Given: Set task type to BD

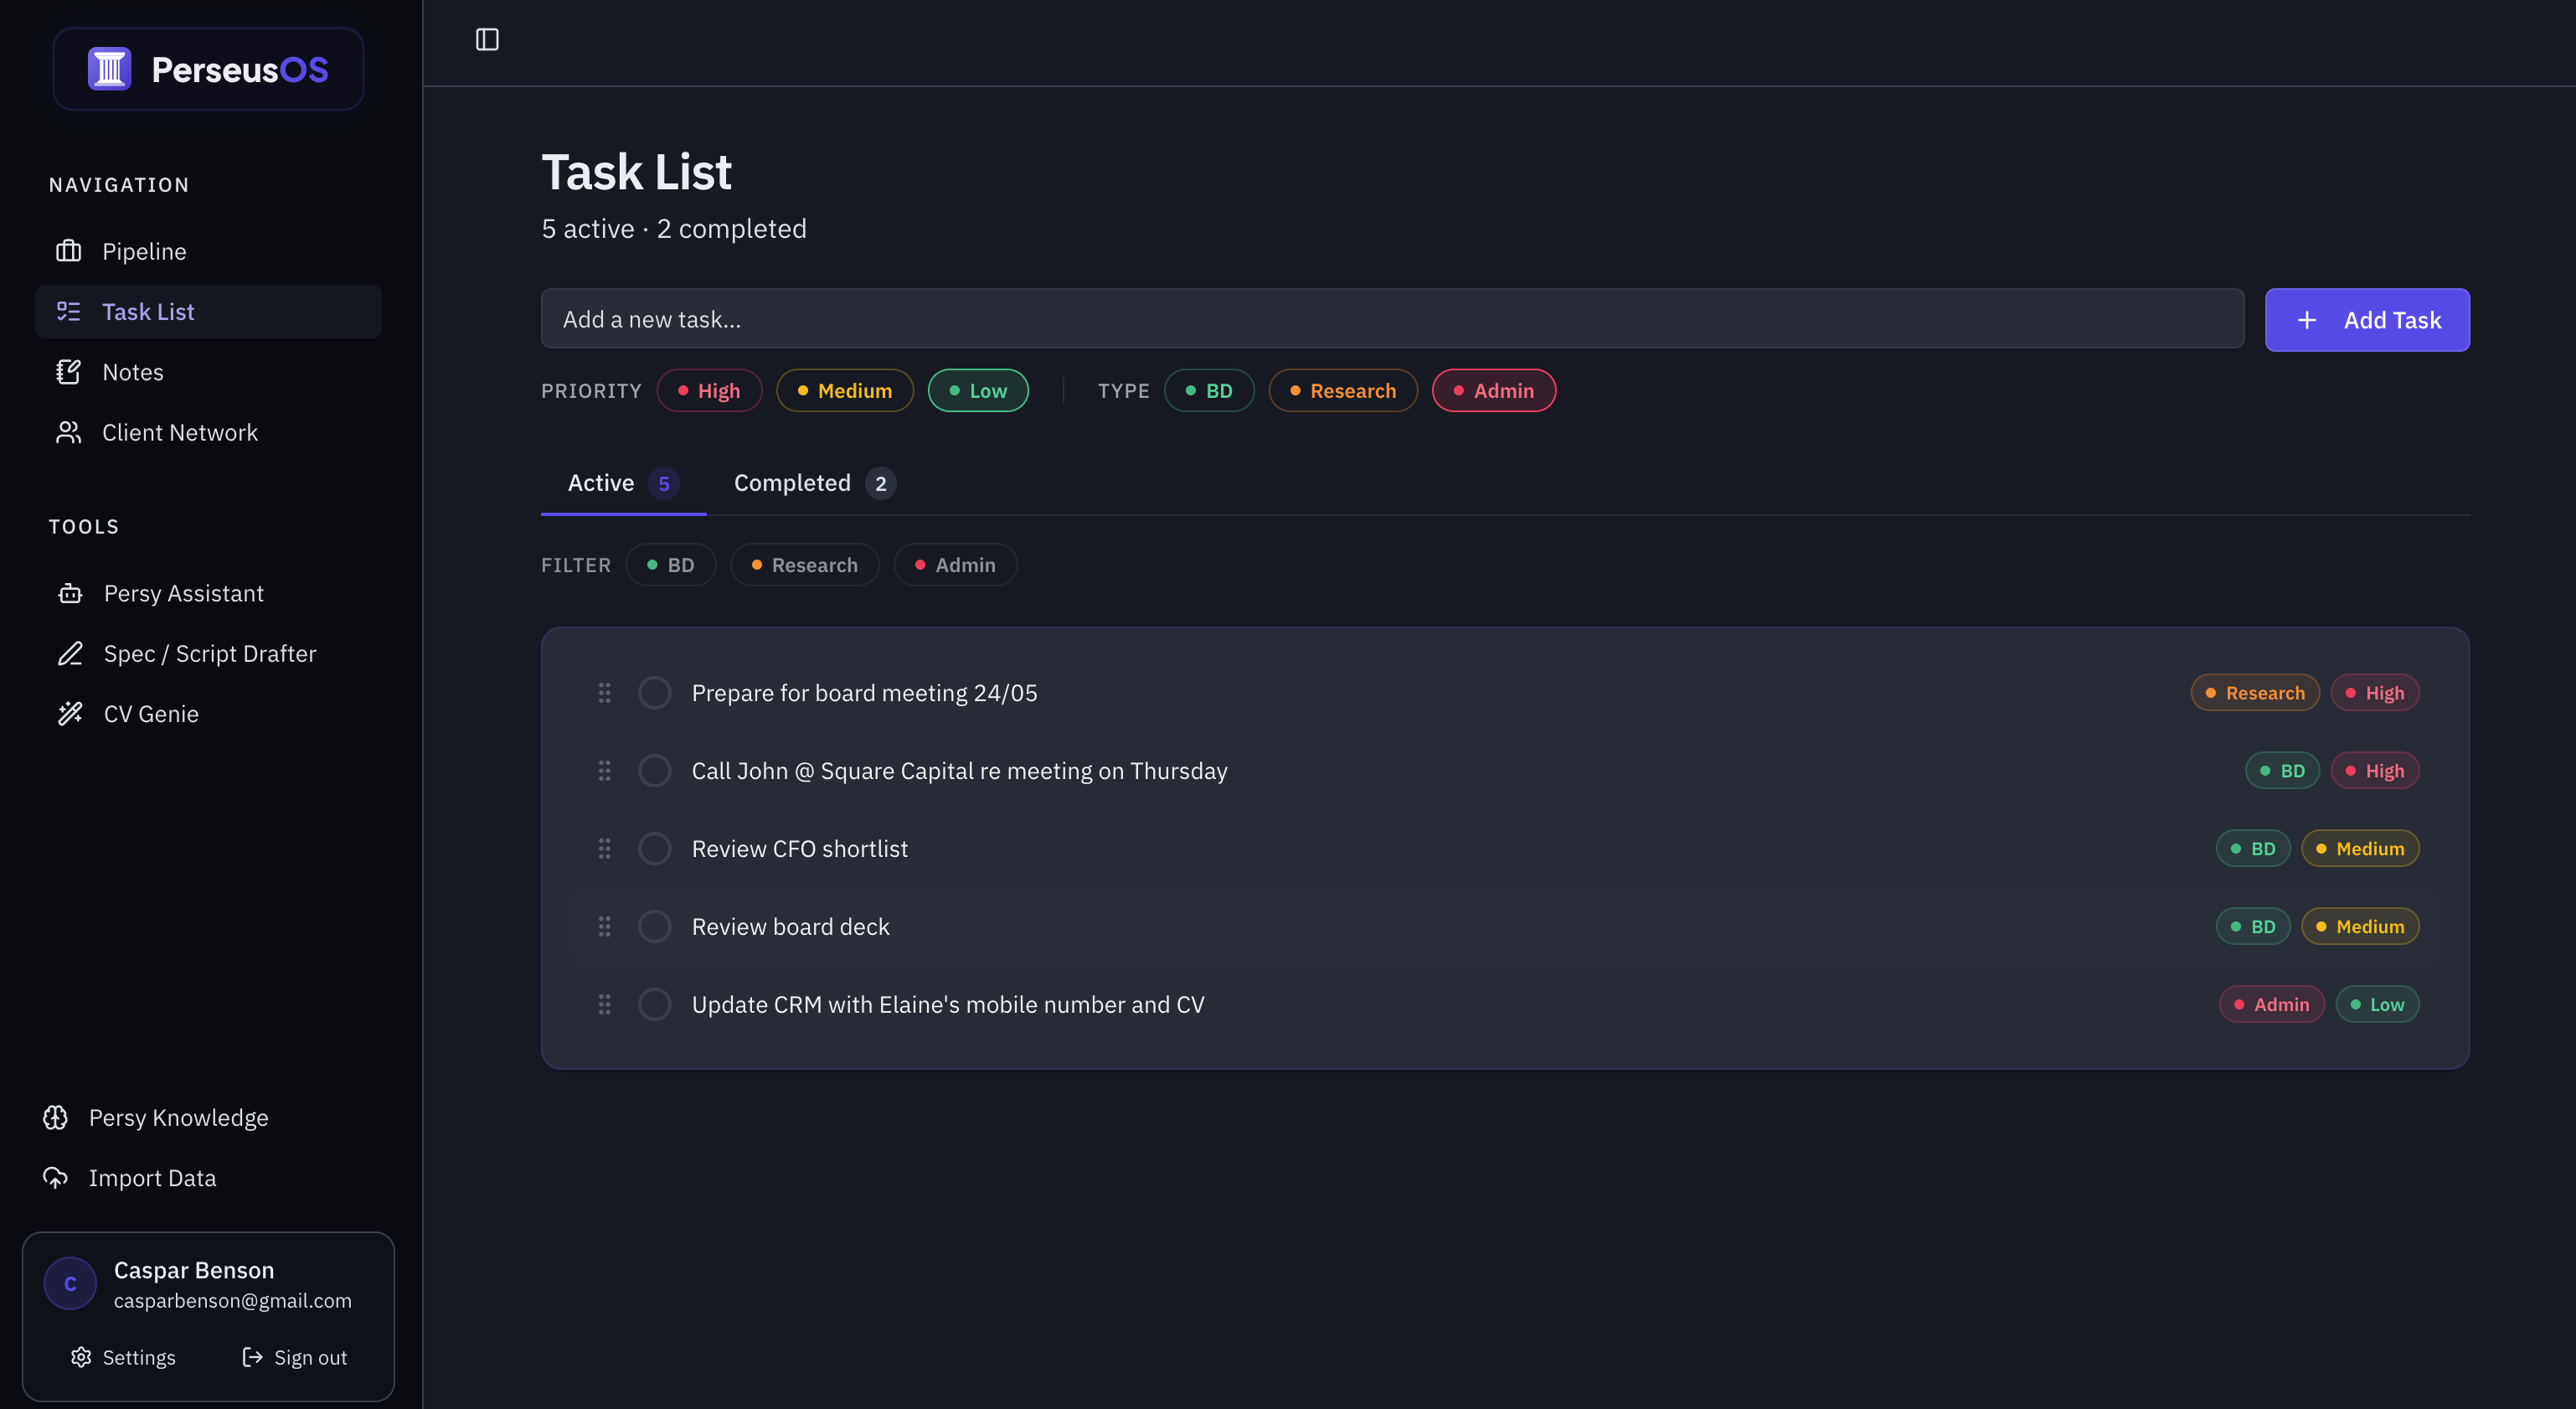Looking at the screenshot, I should 1209,390.
